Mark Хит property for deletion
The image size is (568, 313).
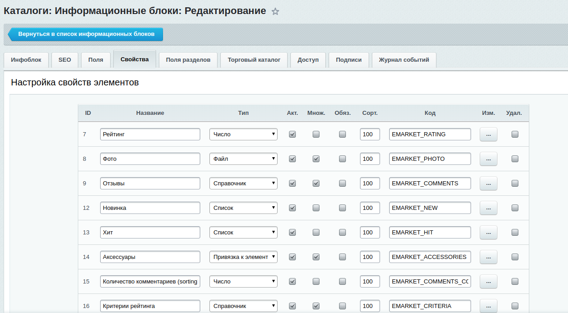(x=515, y=233)
